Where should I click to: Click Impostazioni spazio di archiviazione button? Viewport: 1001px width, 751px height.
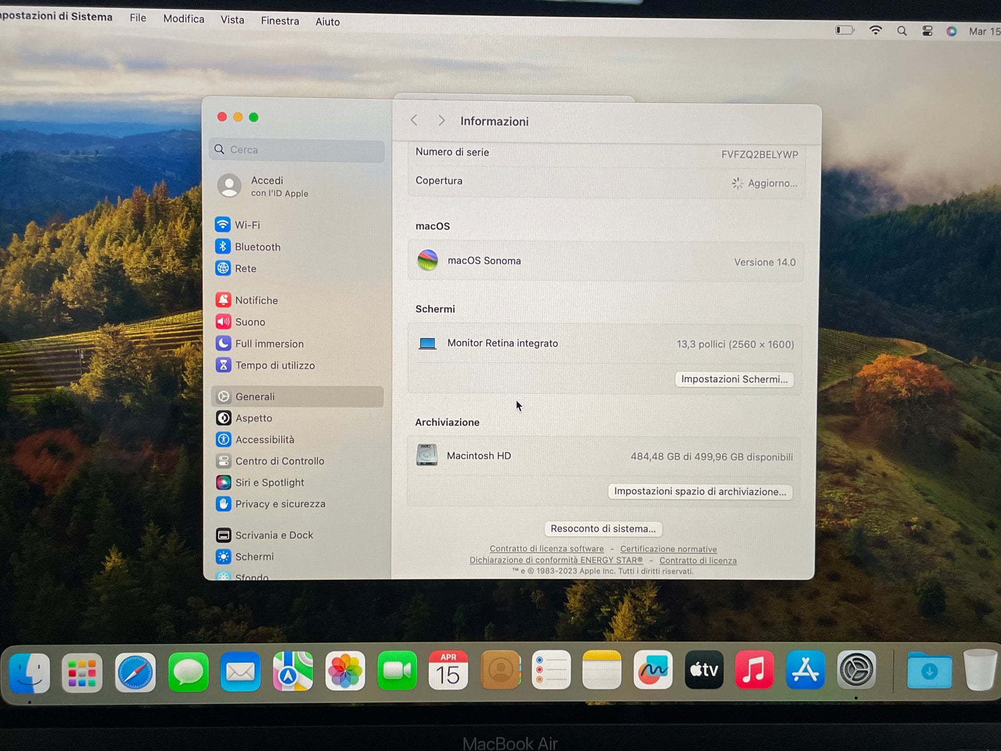pyautogui.click(x=700, y=492)
